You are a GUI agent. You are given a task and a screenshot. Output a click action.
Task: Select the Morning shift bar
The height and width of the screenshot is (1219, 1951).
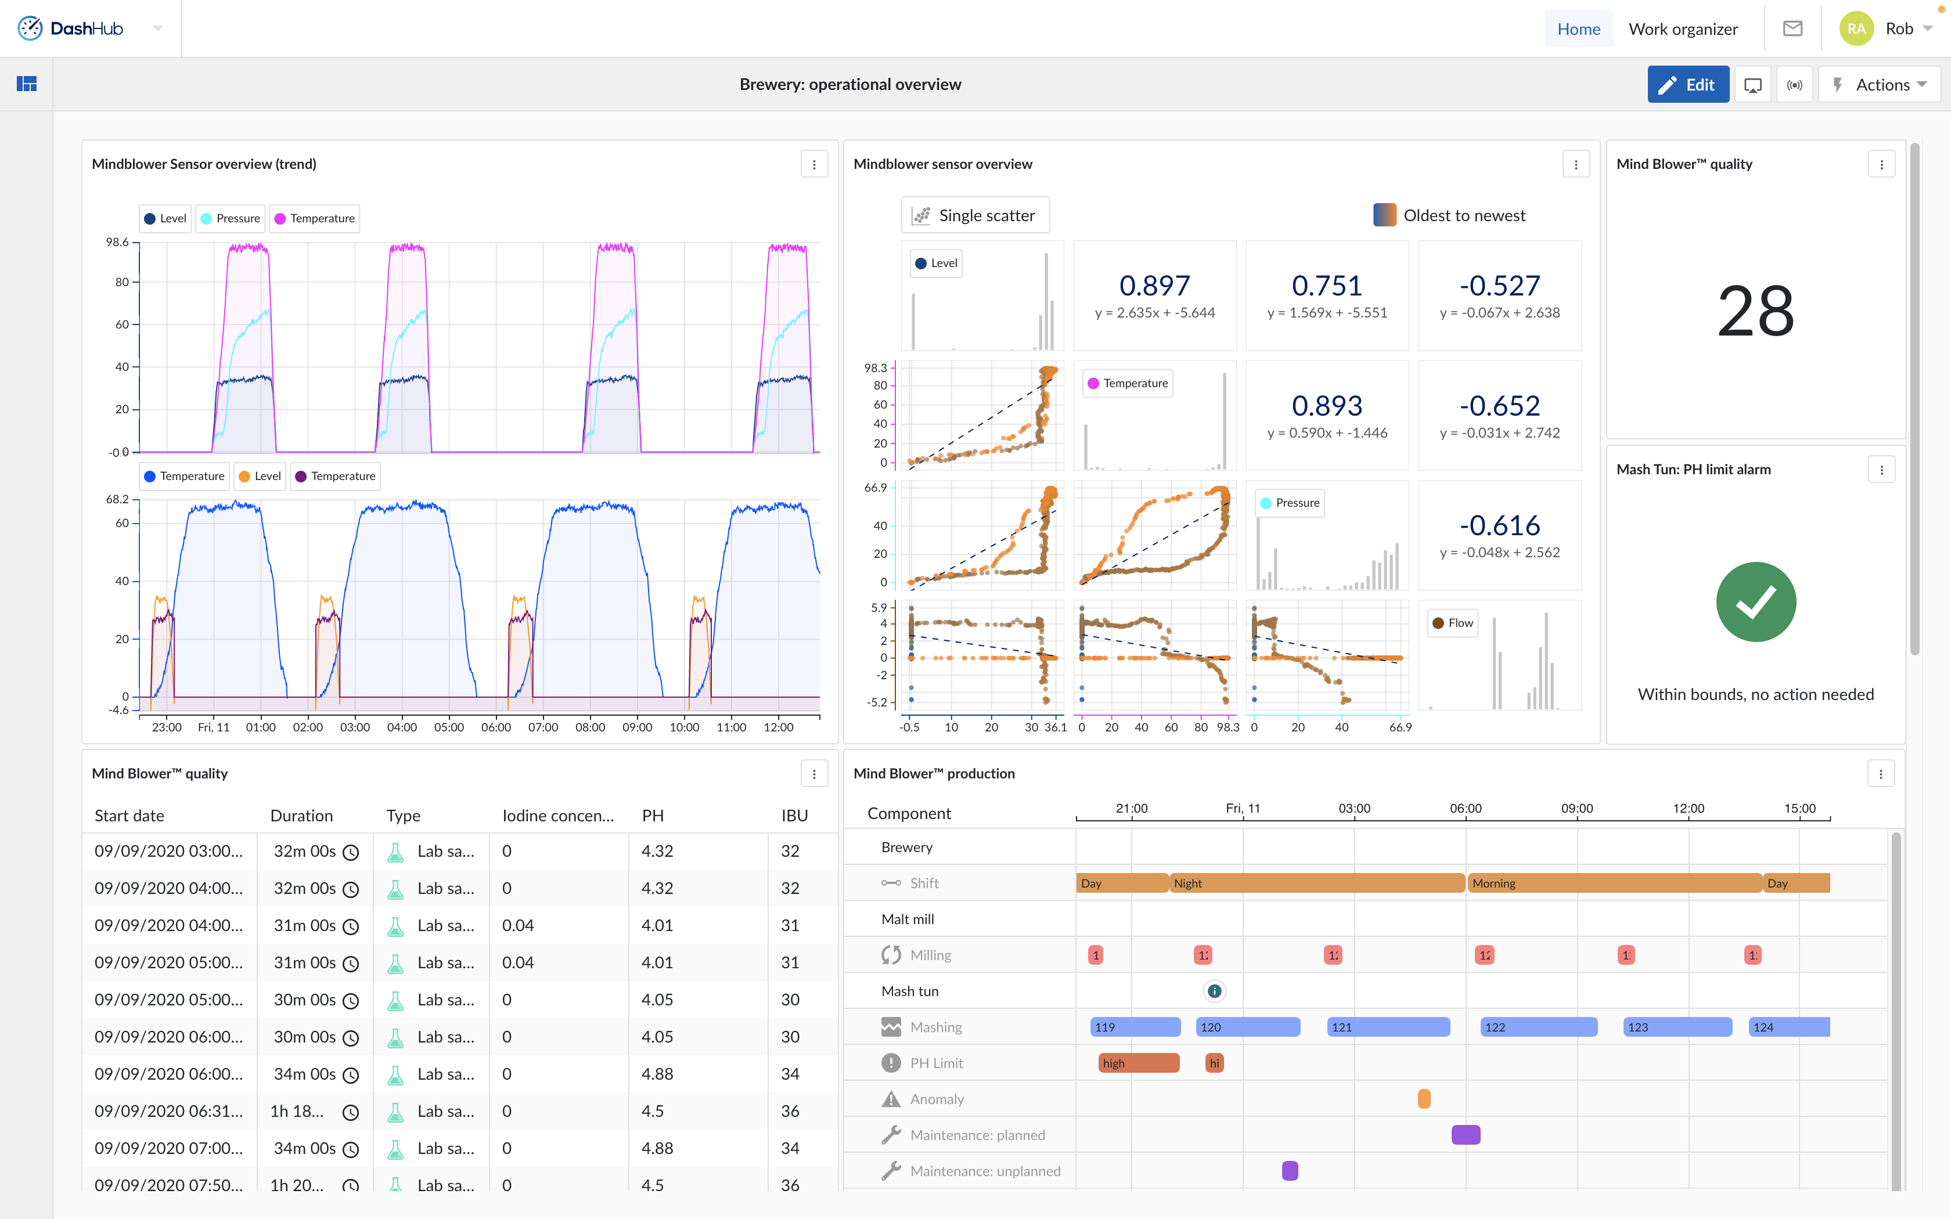[x=1614, y=883]
